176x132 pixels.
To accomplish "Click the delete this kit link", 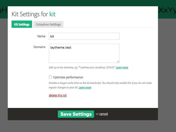I will click(58, 95).
